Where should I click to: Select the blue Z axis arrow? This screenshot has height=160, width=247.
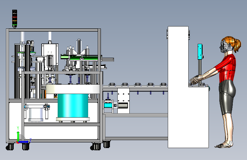click(x=24, y=142)
